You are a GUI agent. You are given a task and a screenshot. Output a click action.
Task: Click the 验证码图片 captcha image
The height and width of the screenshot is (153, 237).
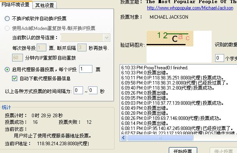pyautogui.click(x=170, y=39)
